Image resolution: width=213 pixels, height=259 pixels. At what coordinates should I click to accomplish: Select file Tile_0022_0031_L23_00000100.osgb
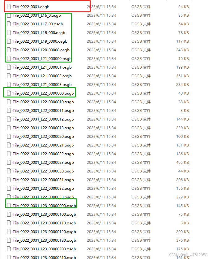(44, 214)
